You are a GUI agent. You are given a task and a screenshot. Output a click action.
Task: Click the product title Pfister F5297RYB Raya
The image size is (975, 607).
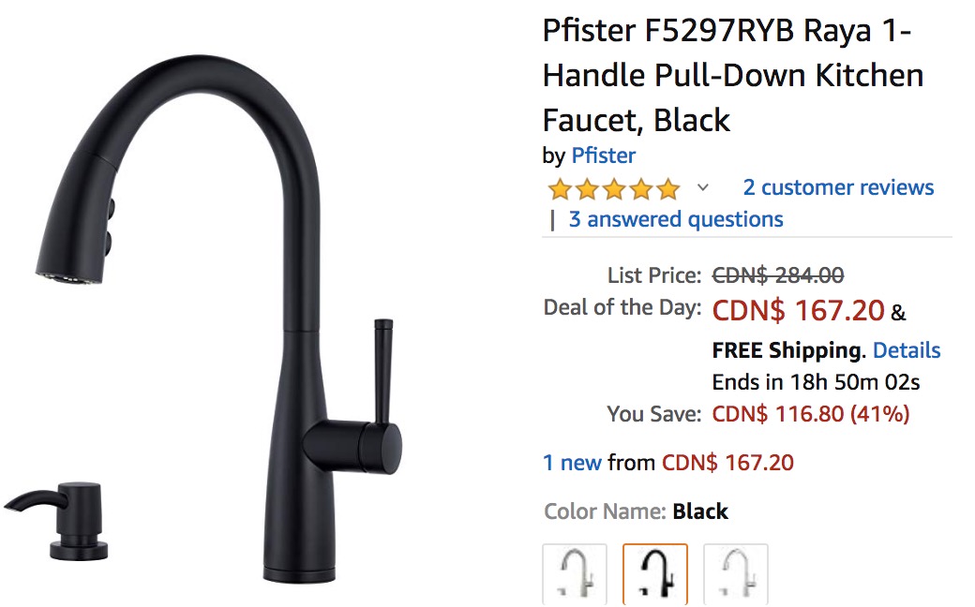coord(732,75)
